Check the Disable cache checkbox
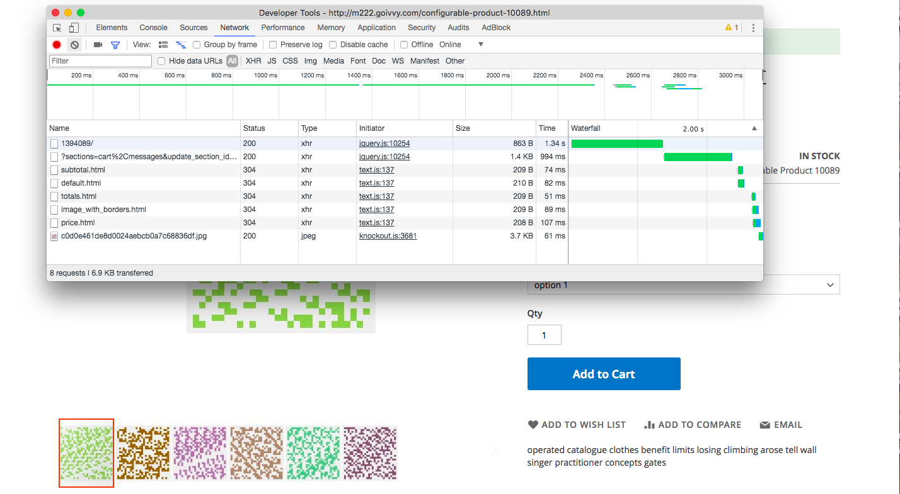This screenshot has width=900, height=494. coord(333,45)
